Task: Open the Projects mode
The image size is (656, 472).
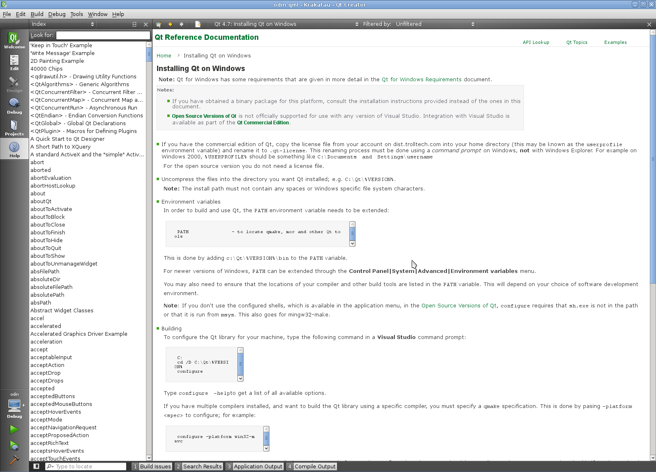Action: [14, 128]
